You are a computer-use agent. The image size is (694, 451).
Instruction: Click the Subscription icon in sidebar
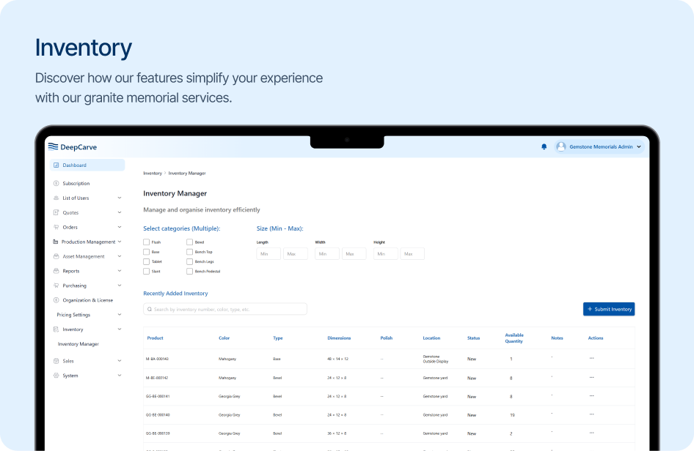[x=56, y=184]
